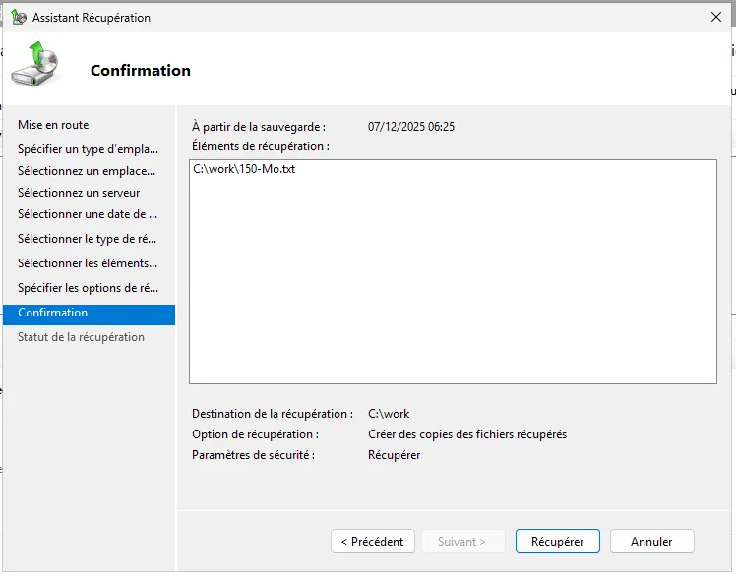Screen dimensions: 736x575
Task: Click the greyed-out Suivant button
Action: pyautogui.click(x=462, y=541)
